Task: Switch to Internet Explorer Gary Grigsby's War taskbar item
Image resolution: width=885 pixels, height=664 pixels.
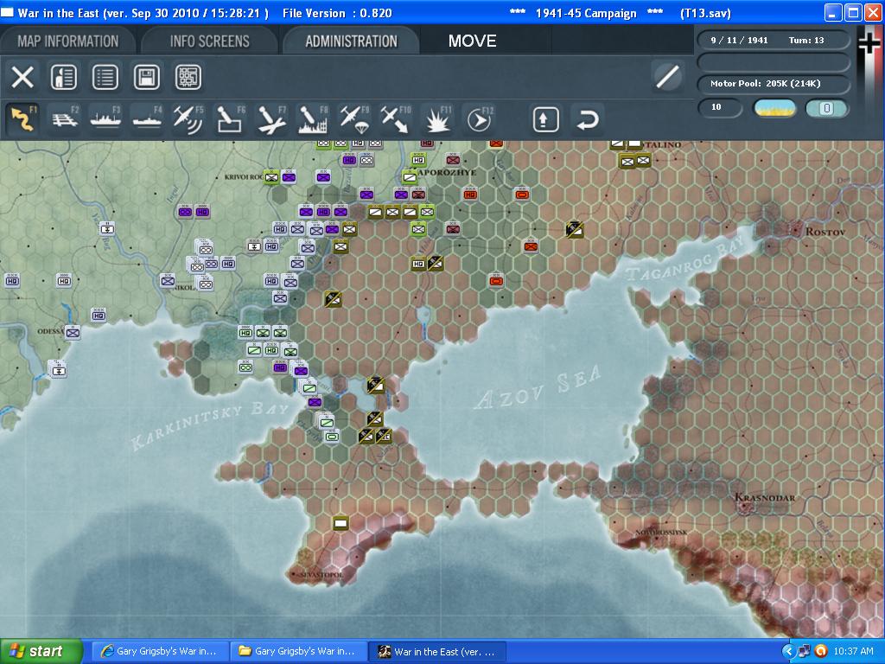Action: pos(160,652)
